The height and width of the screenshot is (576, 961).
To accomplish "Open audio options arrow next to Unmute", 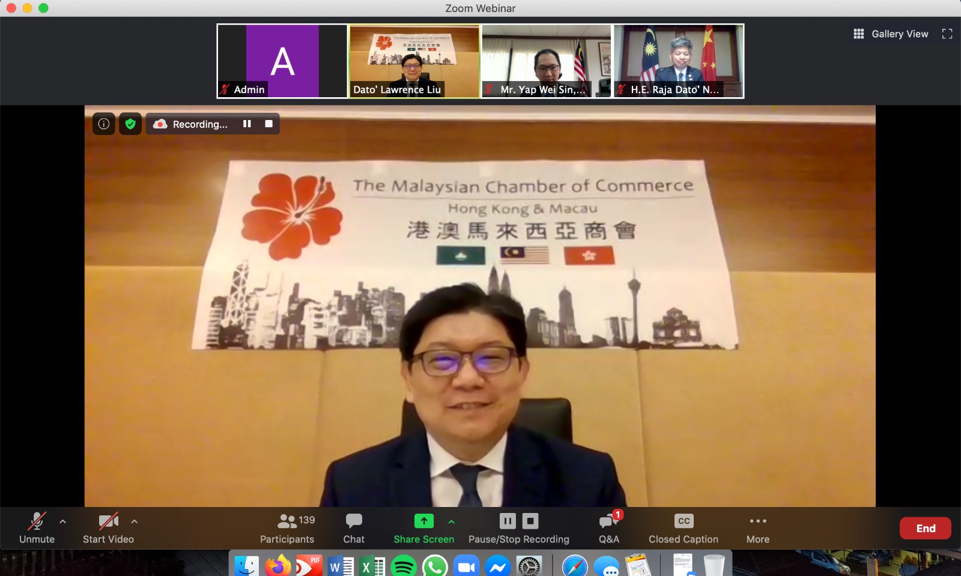I will pyautogui.click(x=63, y=521).
